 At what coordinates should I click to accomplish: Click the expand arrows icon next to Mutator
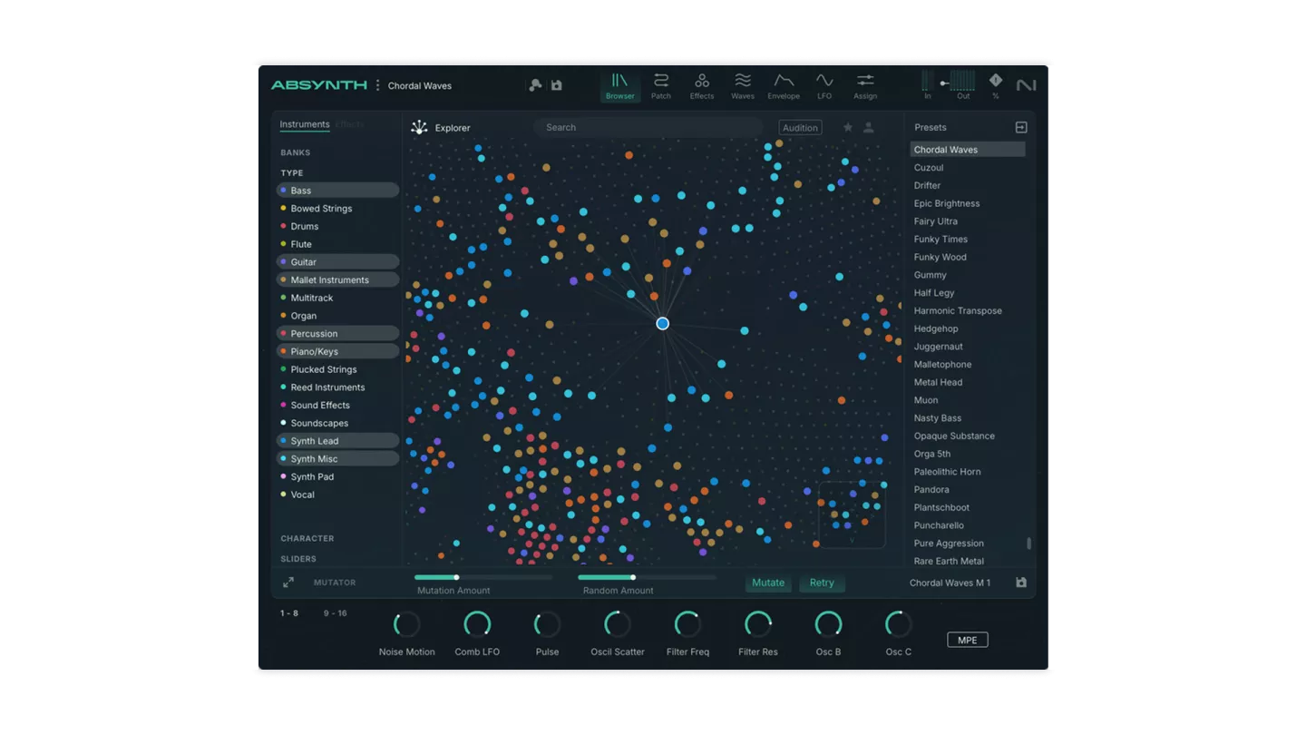[x=288, y=583]
